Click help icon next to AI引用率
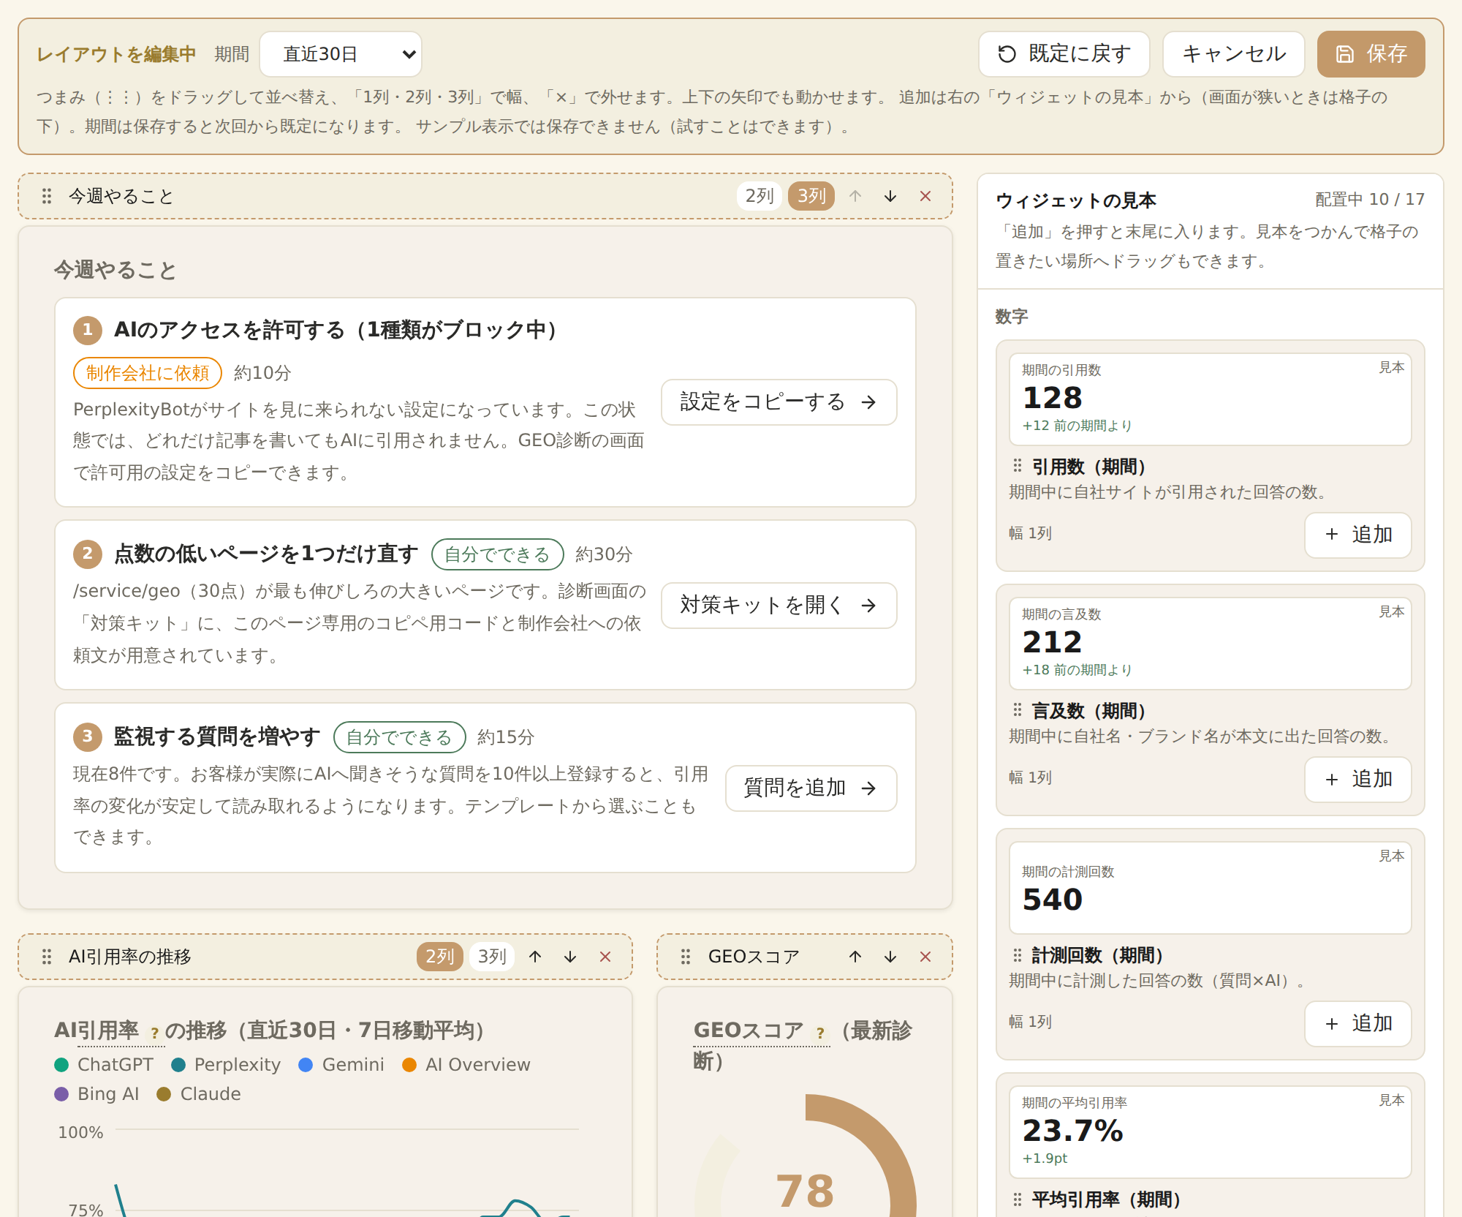This screenshot has width=1462, height=1217. [x=154, y=1033]
